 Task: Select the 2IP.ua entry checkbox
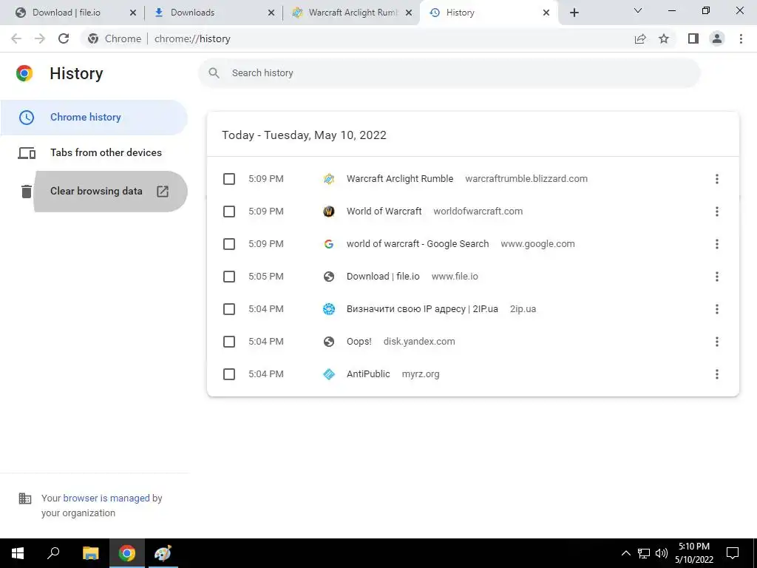click(229, 309)
